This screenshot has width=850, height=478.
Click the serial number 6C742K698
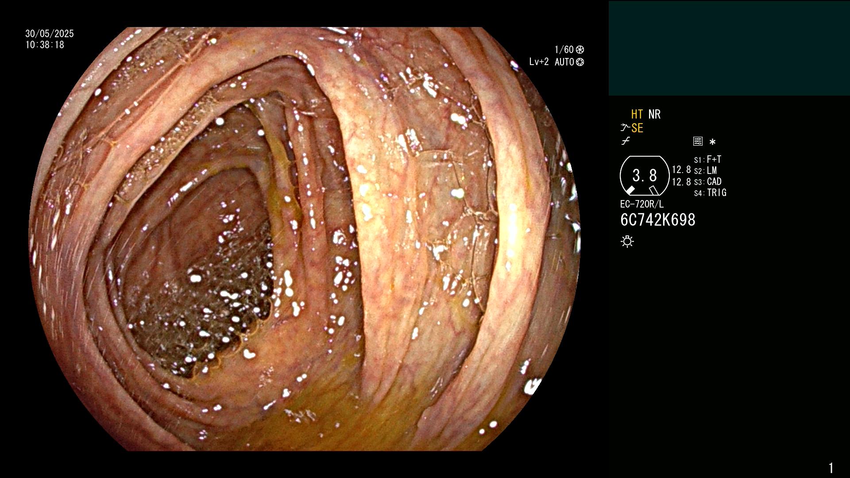point(658,220)
